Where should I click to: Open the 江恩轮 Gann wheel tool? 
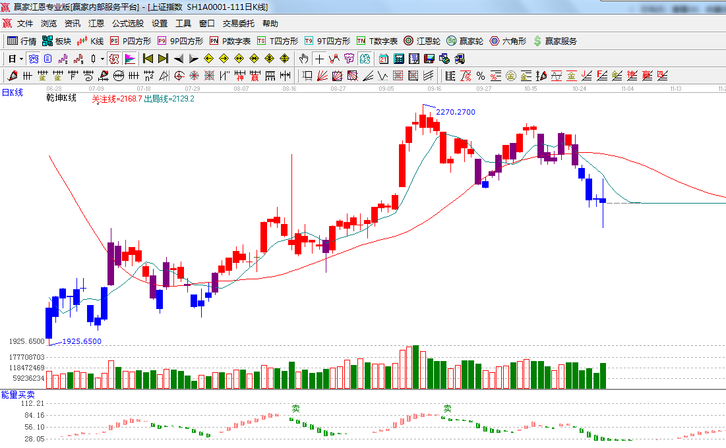click(x=422, y=41)
